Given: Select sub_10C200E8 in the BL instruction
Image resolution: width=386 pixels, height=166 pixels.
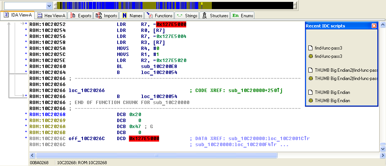Looking at the screenshot, I should 159,66.
